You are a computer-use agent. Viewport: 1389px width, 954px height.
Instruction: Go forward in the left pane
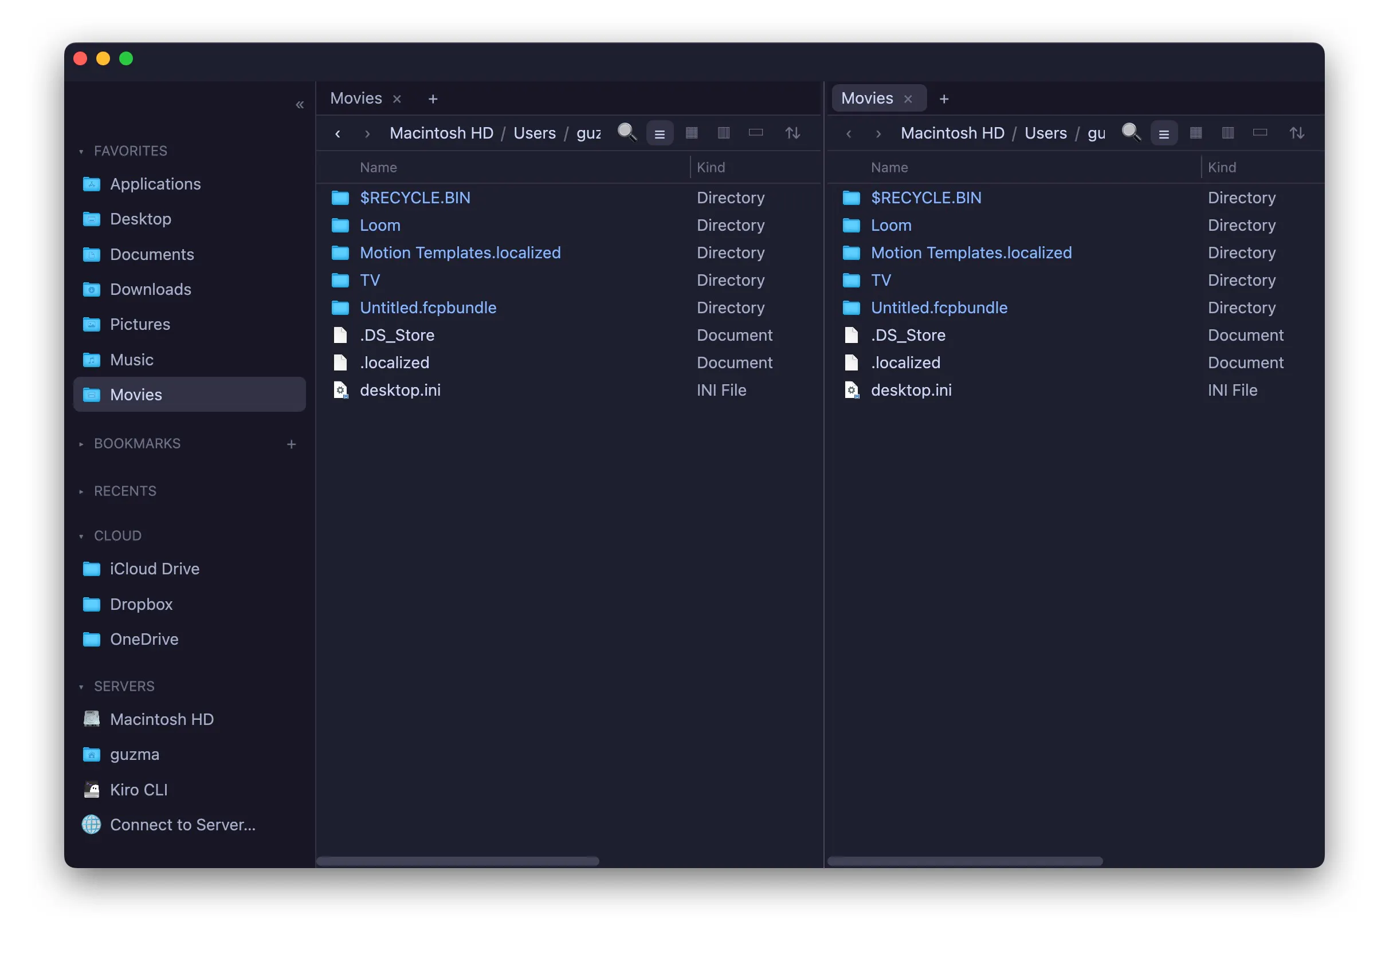point(367,133)
